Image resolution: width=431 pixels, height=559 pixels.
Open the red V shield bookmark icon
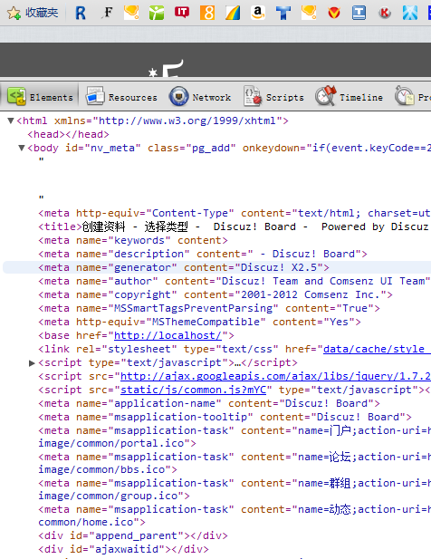tap(334, 13)
